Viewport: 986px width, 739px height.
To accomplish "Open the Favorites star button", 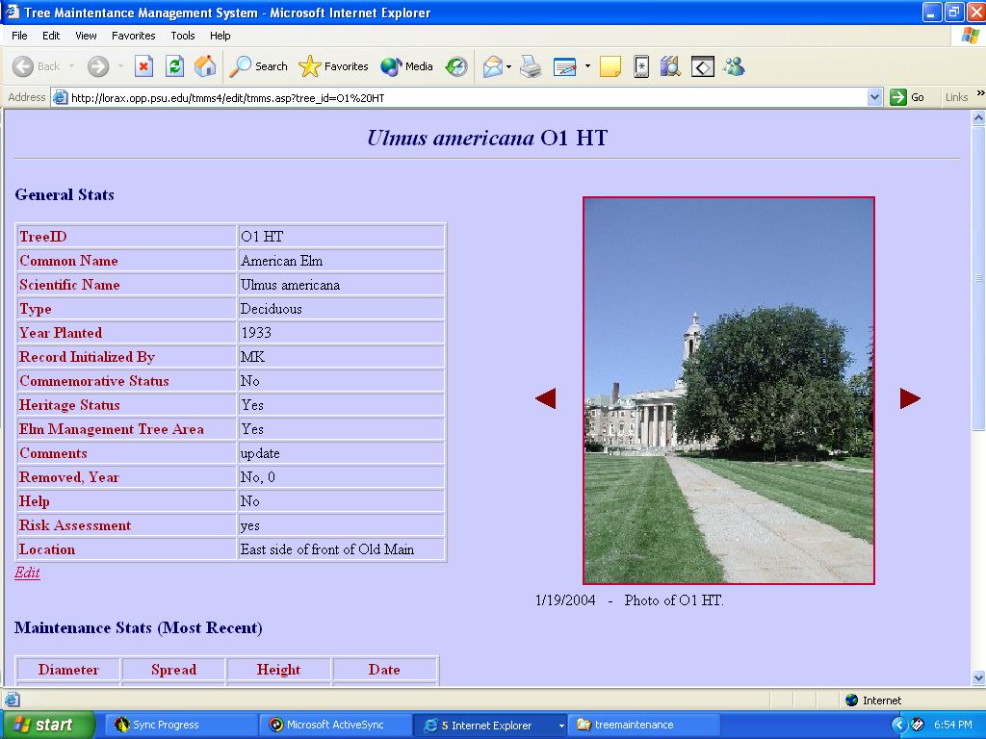I will click(333, 66).
